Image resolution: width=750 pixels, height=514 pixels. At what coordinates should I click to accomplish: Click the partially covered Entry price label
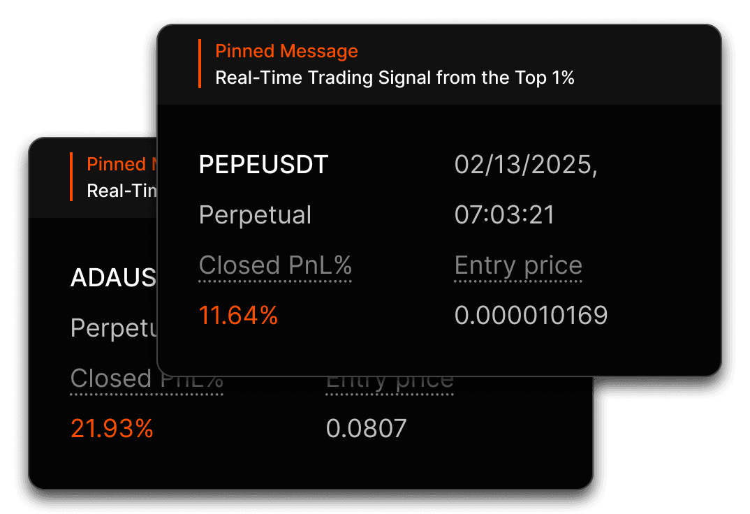tap(390, 384)
